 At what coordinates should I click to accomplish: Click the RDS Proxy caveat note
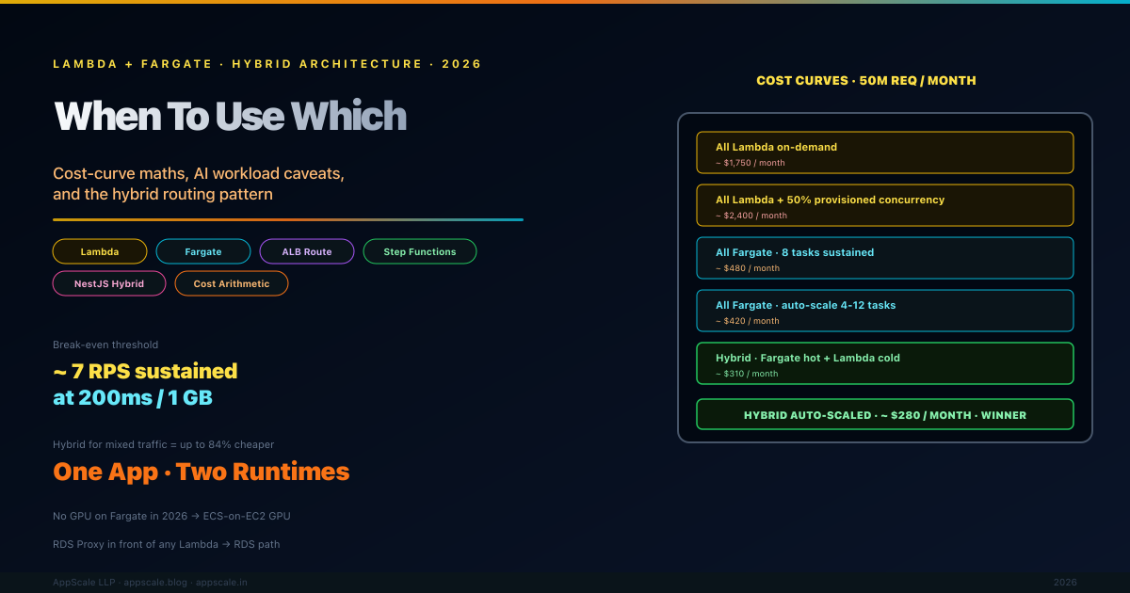click(166, 544)
